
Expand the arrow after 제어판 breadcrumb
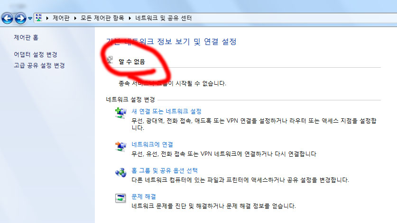pos(75,18)
